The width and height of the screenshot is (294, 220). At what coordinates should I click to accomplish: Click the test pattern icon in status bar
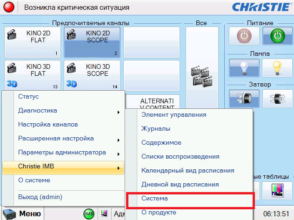[105, 213]
